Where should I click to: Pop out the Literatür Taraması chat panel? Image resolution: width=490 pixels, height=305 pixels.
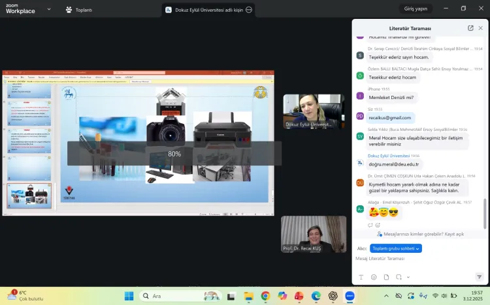470,28
